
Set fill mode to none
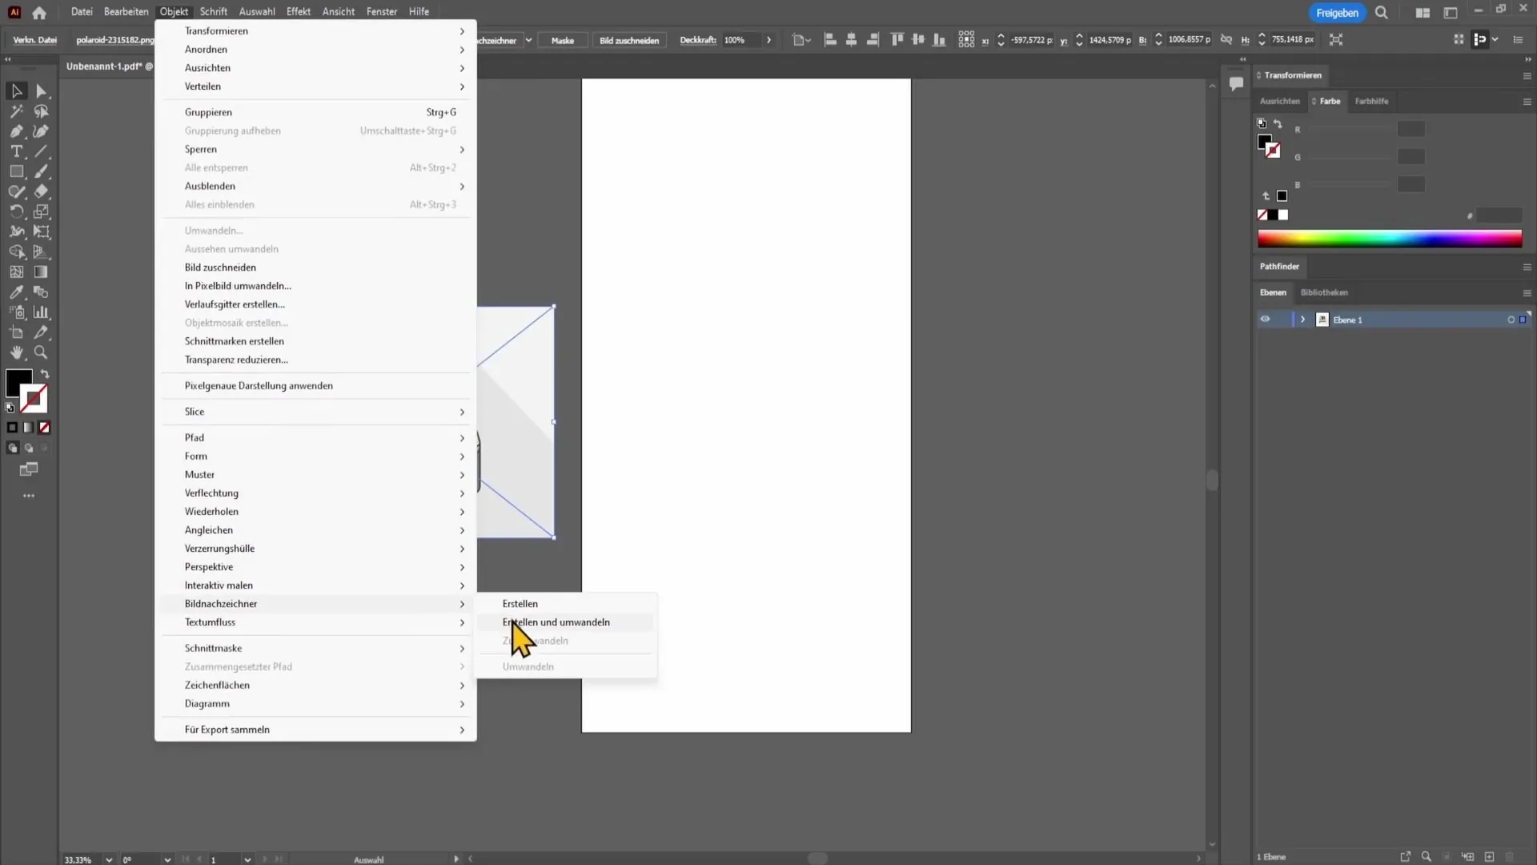tap(45, 428)
